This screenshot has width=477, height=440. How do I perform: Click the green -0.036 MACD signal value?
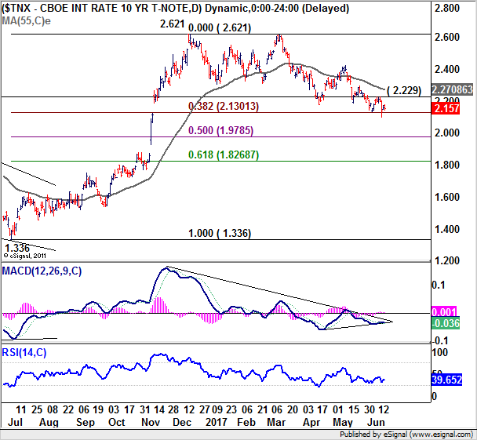click(x=446, y=323)
